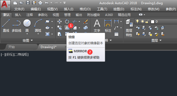The height and width of the screenshot is (96, 177).
Task: Open the AutoCAD application menu button
Action: (x=6, y=5)
